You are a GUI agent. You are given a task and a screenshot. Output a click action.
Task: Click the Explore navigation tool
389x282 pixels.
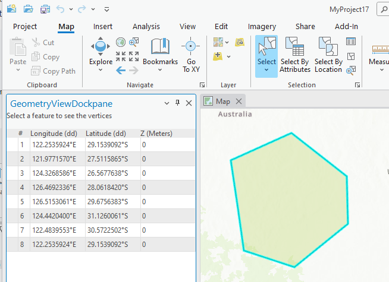tap(101, 50)
